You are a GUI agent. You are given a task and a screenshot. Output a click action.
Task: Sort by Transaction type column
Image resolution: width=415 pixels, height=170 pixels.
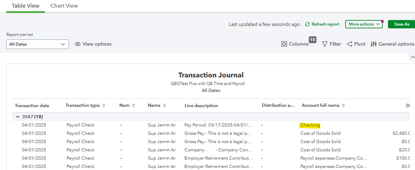[103, 105]
